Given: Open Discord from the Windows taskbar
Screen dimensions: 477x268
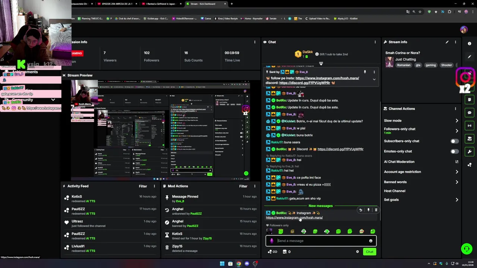Looking at the screenshot, I should [247, 264].
